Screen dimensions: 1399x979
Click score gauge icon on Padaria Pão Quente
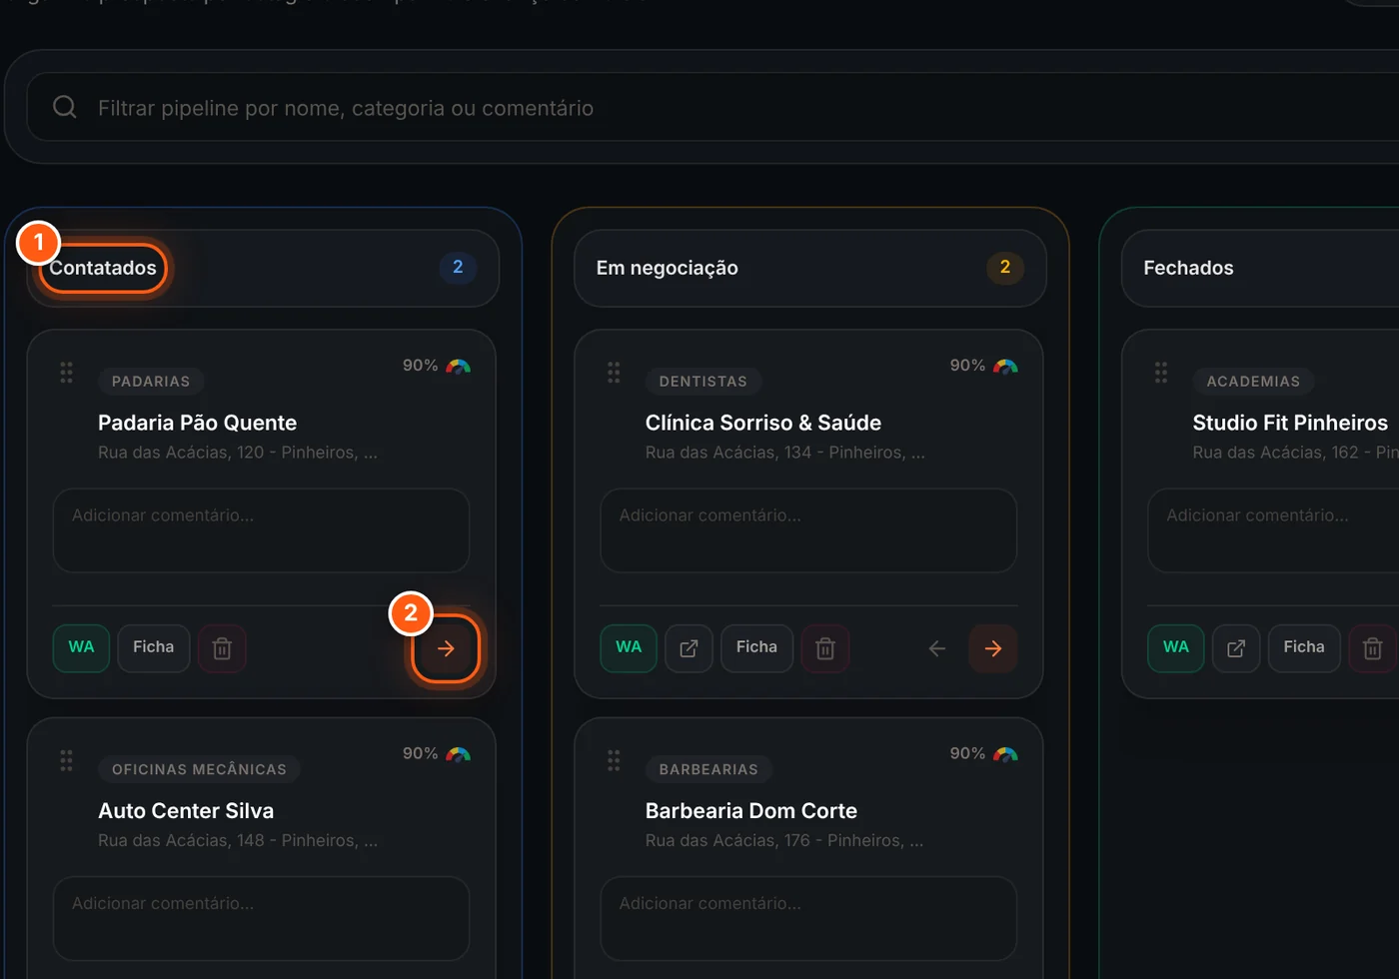point(459,367)
